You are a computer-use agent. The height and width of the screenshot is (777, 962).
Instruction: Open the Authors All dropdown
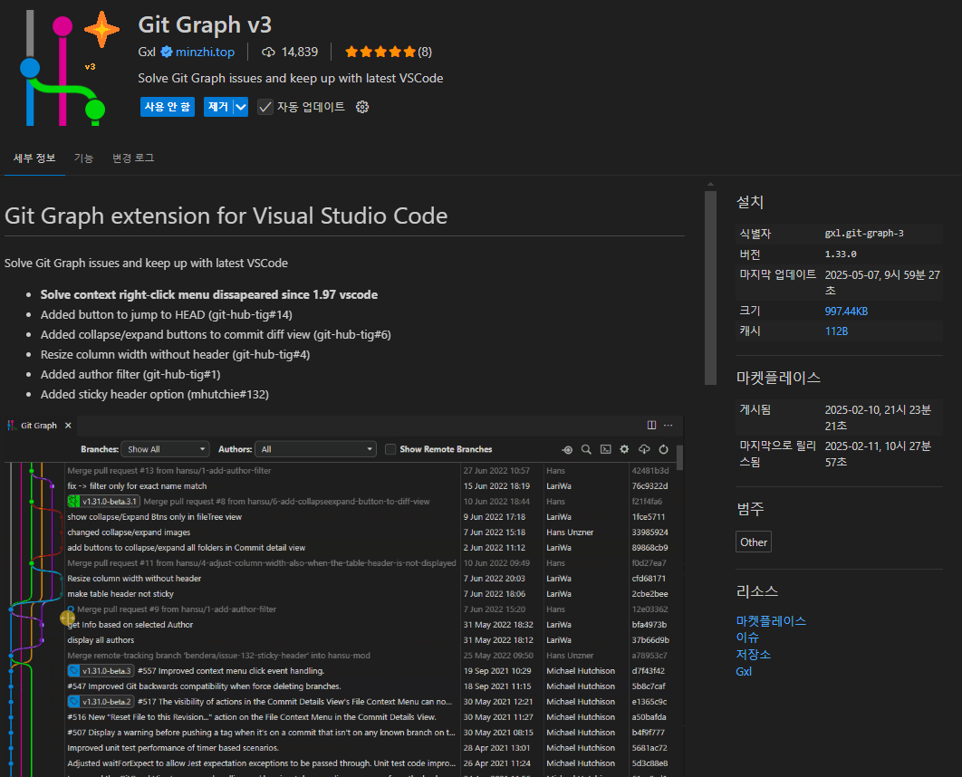click(x=315, y=449)
